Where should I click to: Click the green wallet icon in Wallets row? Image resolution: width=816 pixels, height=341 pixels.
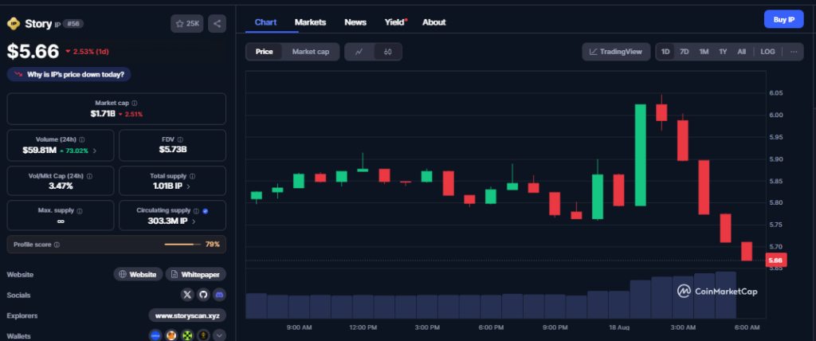tap(187, 335)
